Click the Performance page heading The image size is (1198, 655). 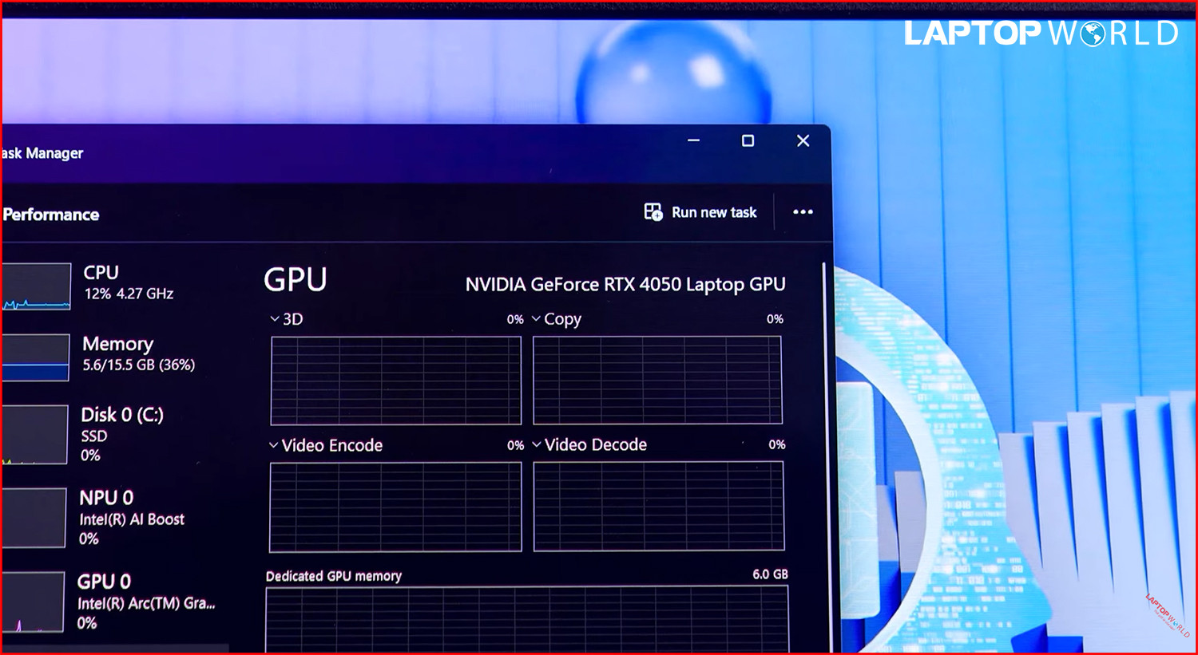point(51,215)
